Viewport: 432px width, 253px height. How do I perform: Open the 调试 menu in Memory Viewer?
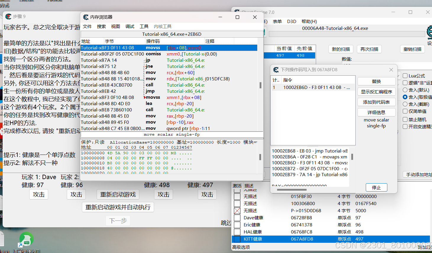pos(130,26)
